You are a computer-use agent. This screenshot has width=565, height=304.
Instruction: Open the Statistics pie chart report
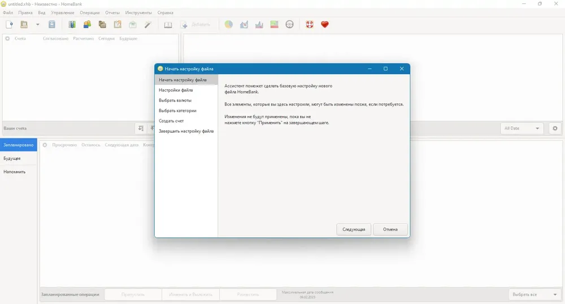click(x=229, y=24)
